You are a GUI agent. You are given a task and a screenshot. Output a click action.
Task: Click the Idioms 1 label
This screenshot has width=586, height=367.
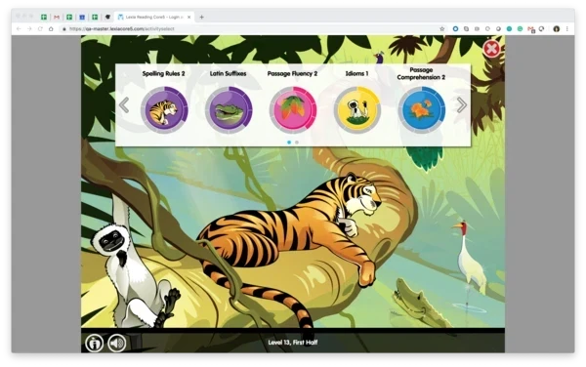356,73
